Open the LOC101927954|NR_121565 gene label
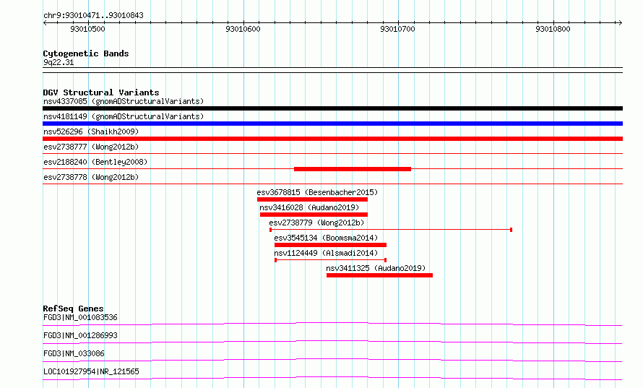This screenshot has width=643, height=388. (92, 371)
